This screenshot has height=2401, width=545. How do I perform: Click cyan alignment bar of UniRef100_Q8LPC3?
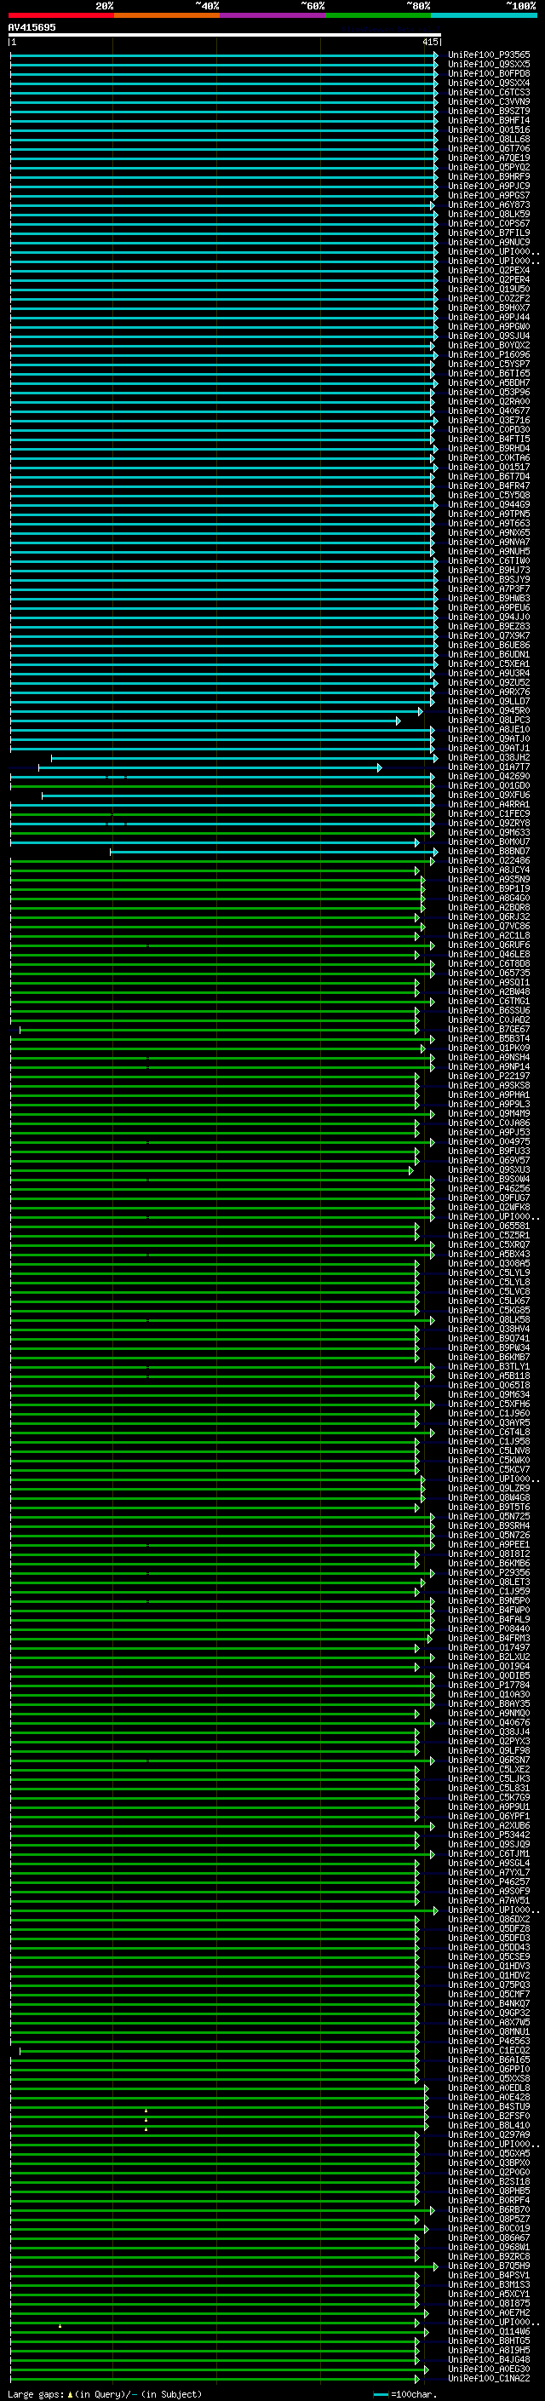point(205,721)
